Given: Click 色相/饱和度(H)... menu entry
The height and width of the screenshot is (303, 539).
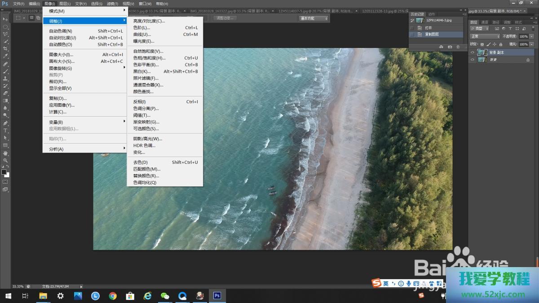Looking at the screenshot, I should click(149, 58).
